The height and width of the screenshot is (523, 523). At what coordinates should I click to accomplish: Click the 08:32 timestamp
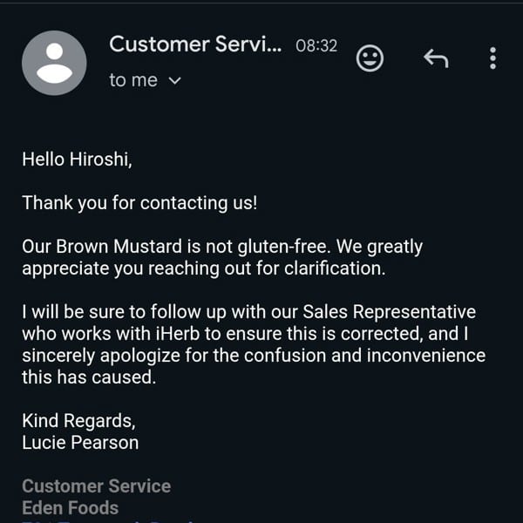316,45
